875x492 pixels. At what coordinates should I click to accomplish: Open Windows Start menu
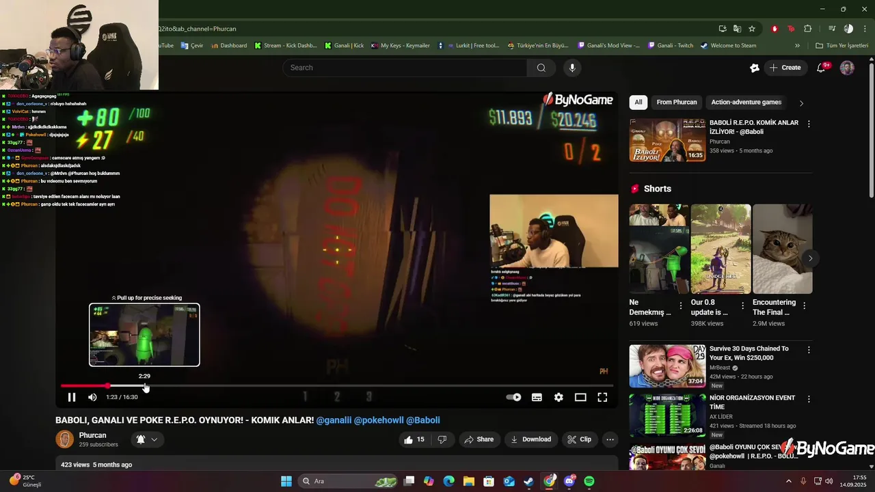pyautogui.click(x=286, y=481)
